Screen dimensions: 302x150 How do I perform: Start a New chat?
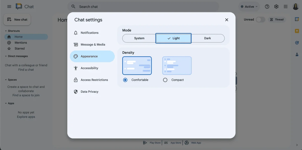pos(17,19)
